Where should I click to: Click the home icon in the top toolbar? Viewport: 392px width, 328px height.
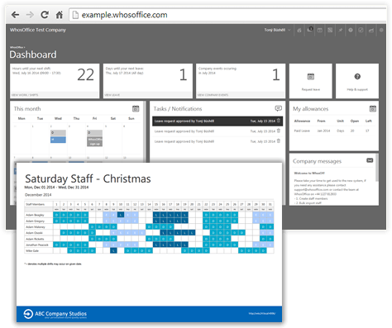pos(299,31)
